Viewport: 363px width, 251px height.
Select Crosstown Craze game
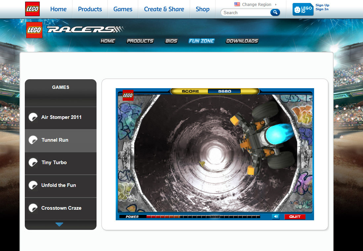tap(60, 208)
